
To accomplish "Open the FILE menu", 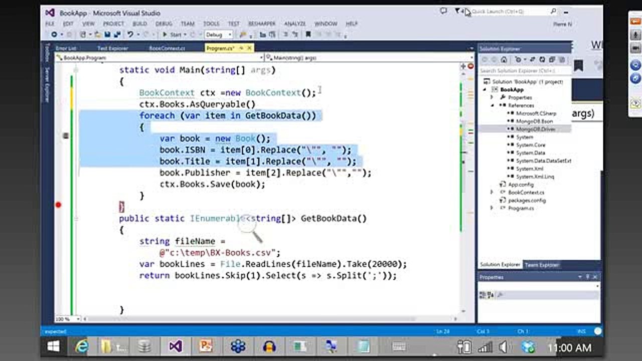I will coord(50,24).
